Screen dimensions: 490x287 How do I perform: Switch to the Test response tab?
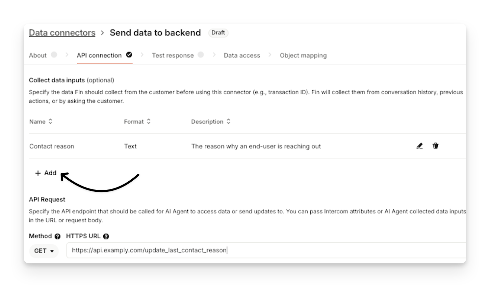(x=173, y=55)
